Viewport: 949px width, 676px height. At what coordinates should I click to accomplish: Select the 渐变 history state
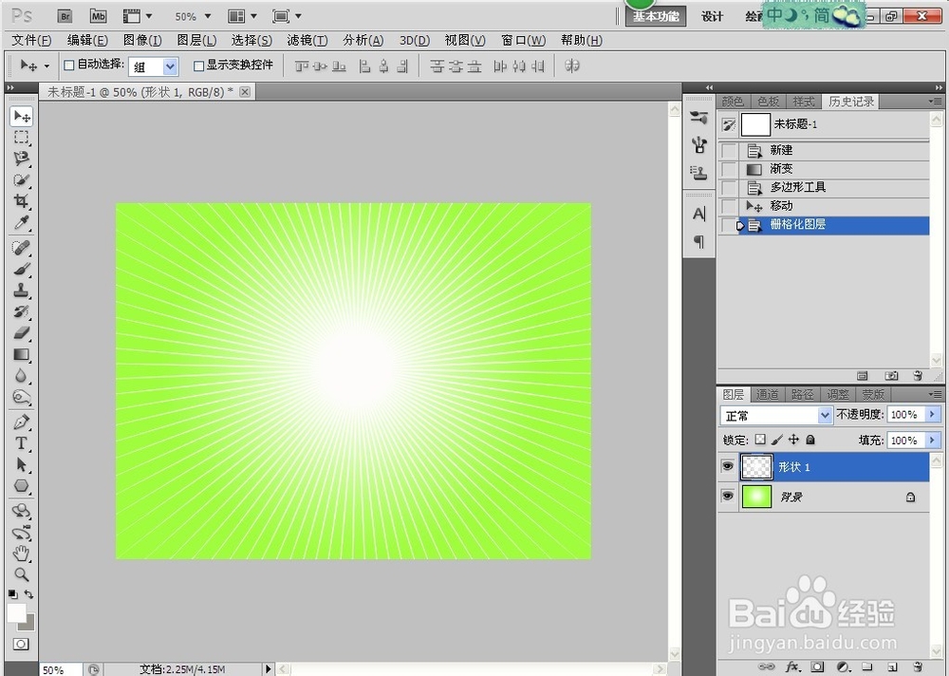824,169
